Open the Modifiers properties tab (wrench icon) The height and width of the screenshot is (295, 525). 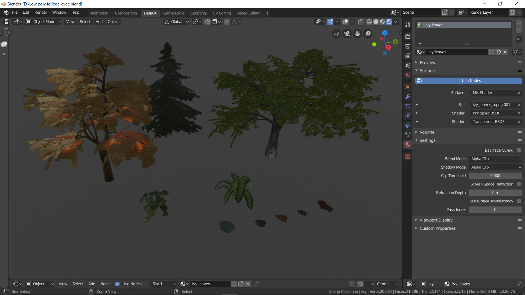point(408,96)
